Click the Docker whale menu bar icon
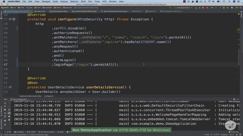This screenshot has height=136, width=243. point(193,2)
